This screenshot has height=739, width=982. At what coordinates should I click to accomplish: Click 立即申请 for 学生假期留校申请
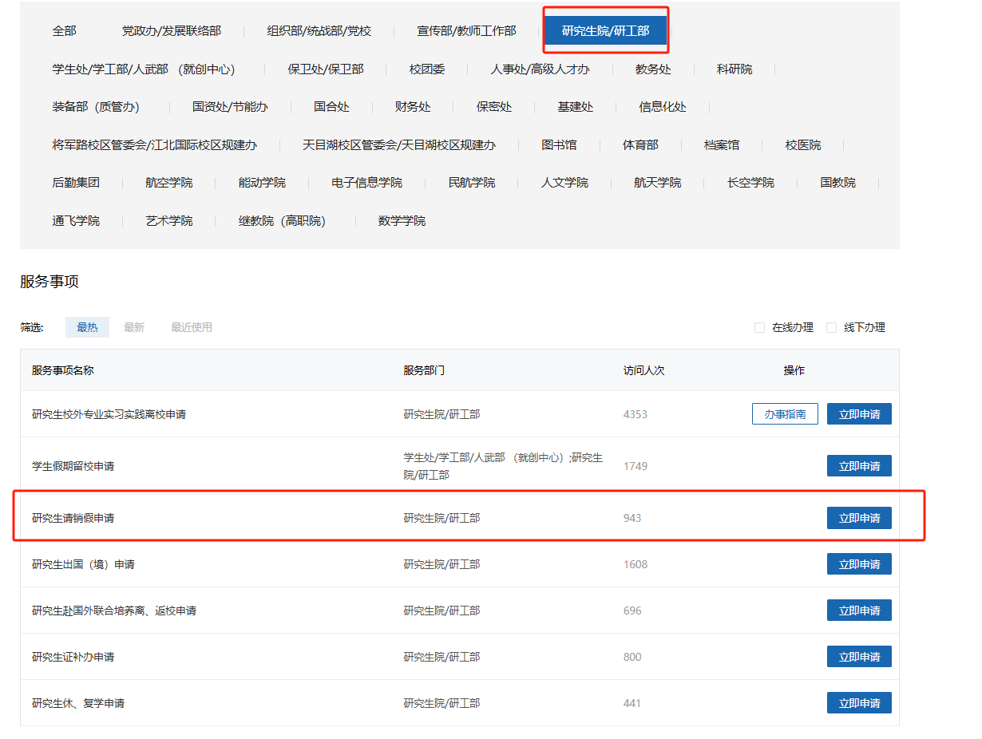click(x=859, y=466)
